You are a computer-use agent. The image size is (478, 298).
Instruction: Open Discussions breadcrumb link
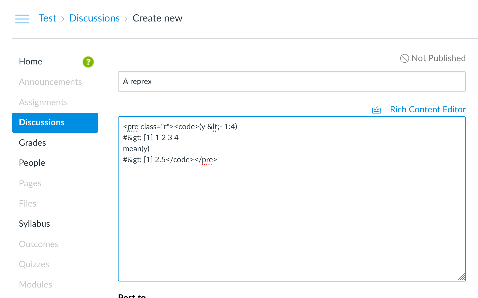point(94,18)
